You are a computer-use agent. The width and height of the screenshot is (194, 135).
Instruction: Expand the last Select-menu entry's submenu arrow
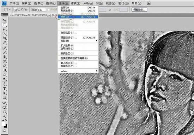click(x=96, y=71)
